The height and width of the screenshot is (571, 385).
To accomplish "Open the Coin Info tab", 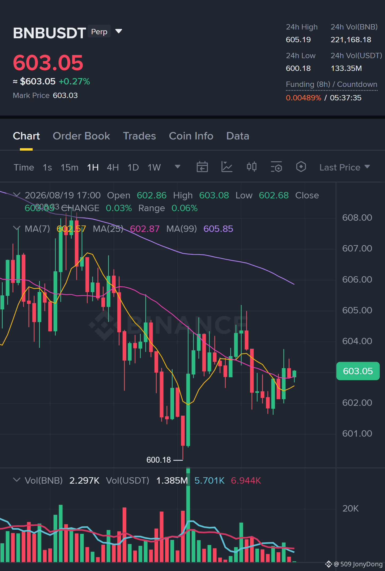I will click(x=191, y=136).
